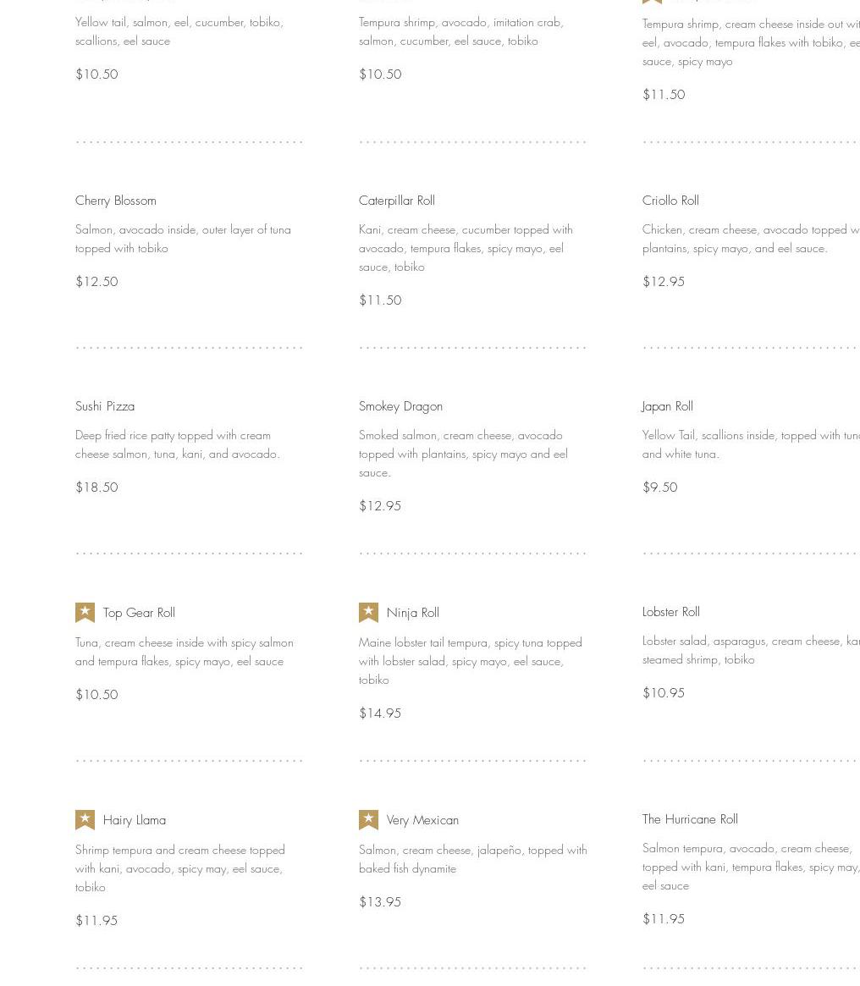Screen dimensions: 860x986
Task: Click the star badge beside Ninja Roll
Action: click(368, 612)
